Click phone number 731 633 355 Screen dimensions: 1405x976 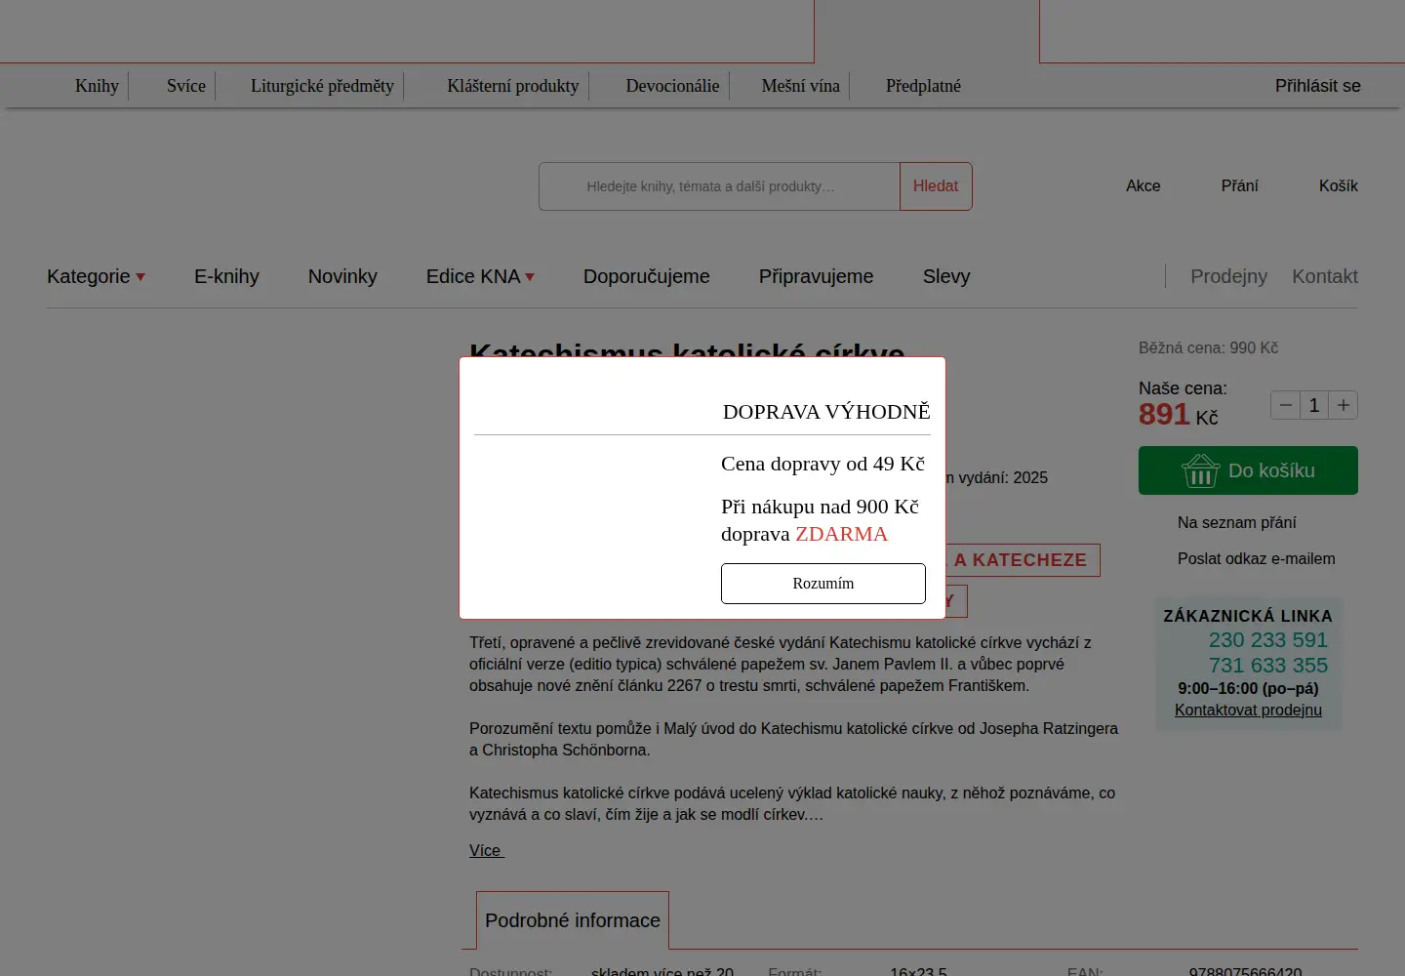1267,666
